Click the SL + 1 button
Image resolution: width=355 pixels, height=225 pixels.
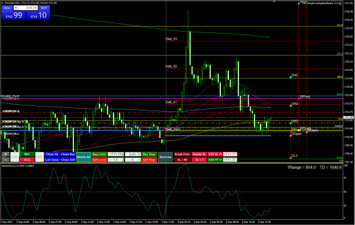click(199, 160)
